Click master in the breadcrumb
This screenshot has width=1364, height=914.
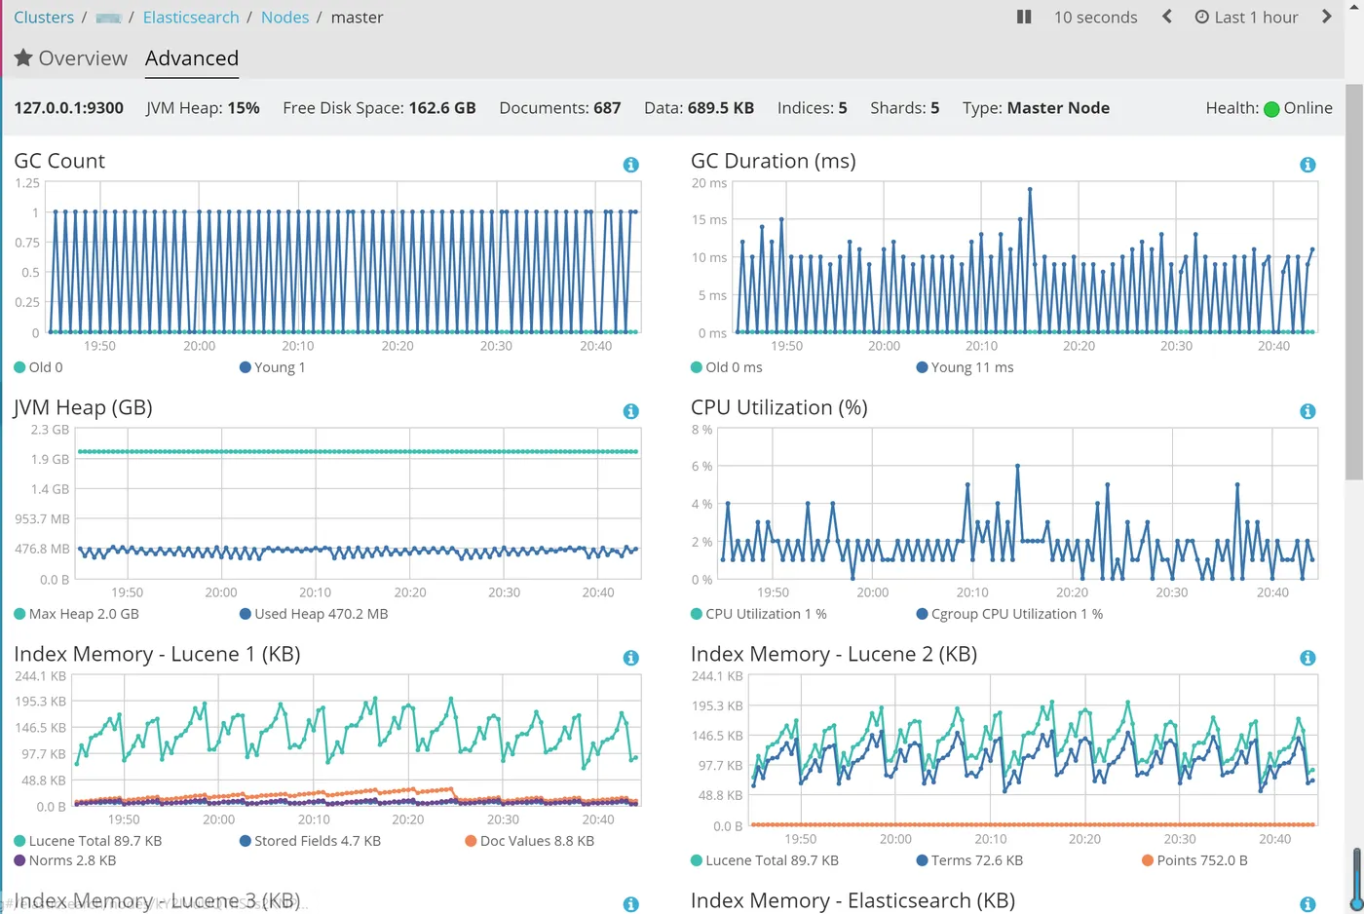click(357, 17)
